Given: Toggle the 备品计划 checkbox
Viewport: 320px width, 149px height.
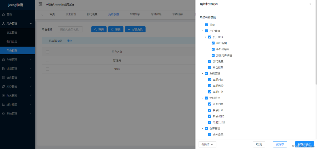Looking at the screenshot, I should tap(210, 110).
